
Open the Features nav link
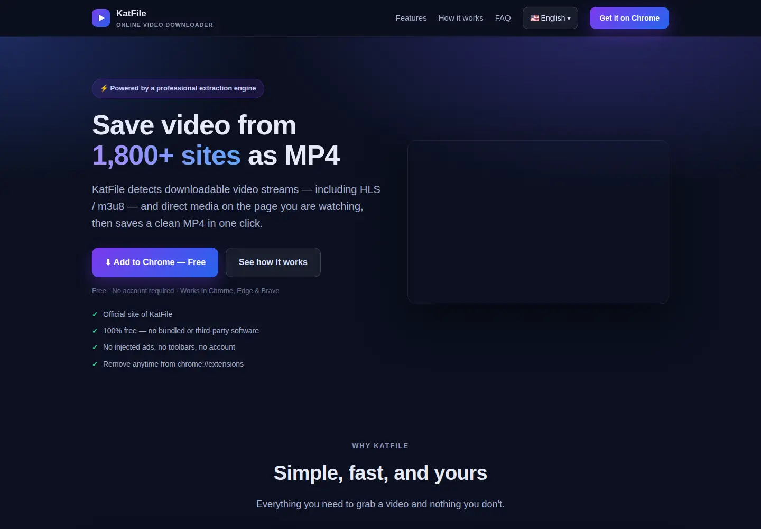411,18
